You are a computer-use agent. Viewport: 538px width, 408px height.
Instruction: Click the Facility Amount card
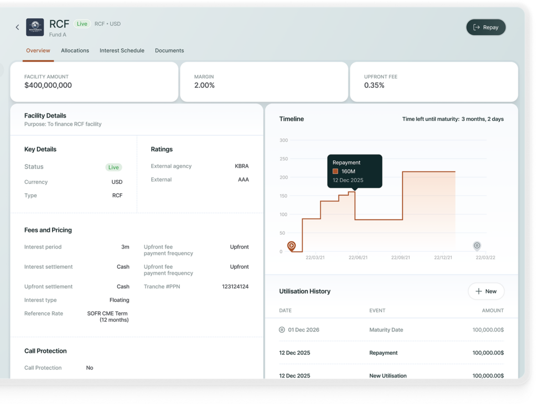(94, 81)
